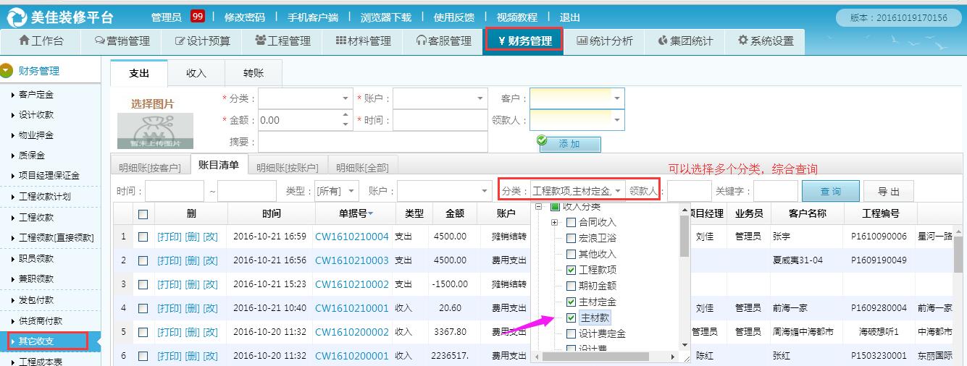
Task: Click the category list vertical scrollbar
Action: (684, 239)
